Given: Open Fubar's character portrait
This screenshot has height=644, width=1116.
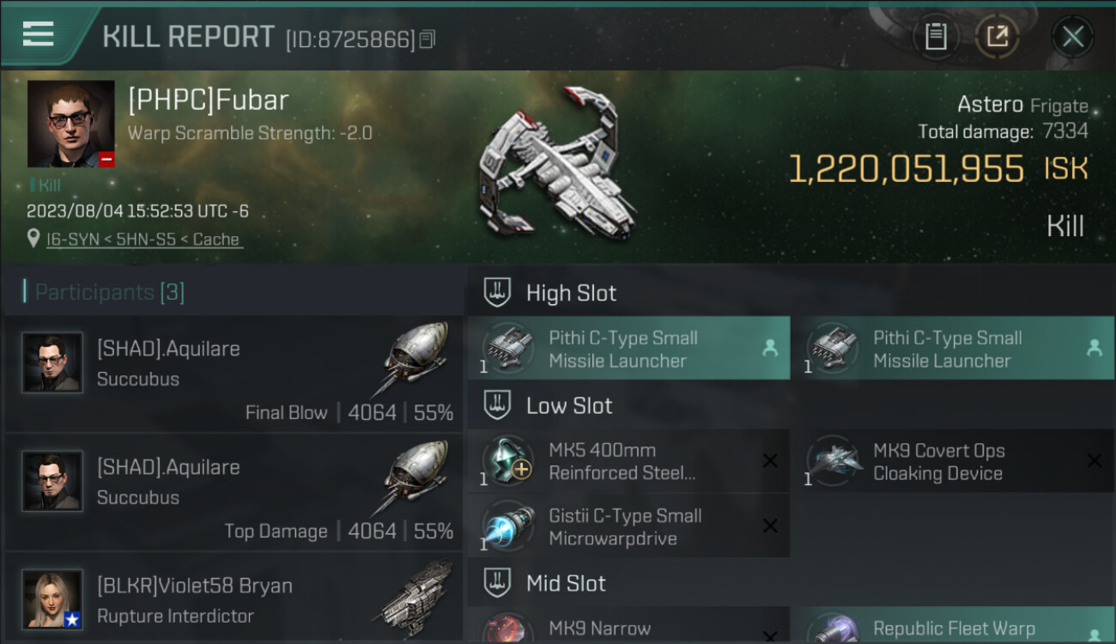Looking at the screenshot, I should (x=70, y=124).
